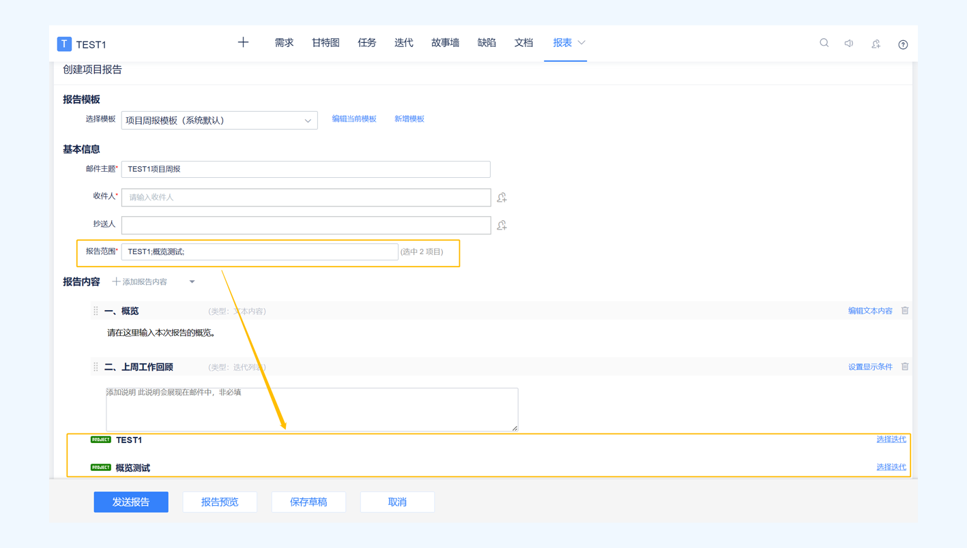This screenshot has height=548, width=967.
Task: Click the 编辑当前模板 link
Action: (x=354, y=119)
